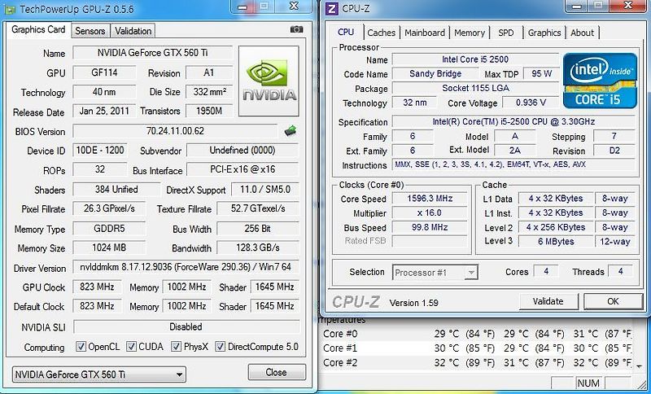Click the i5-2500 CPU @ 3.30GHz specification value
Screen dimensions: 651x394
[513, 121]
